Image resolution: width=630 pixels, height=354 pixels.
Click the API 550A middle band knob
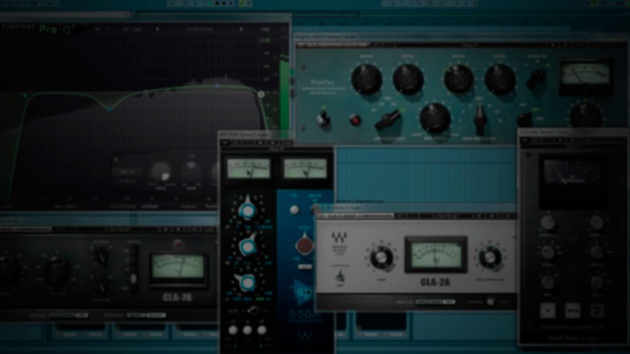(247, 245)
